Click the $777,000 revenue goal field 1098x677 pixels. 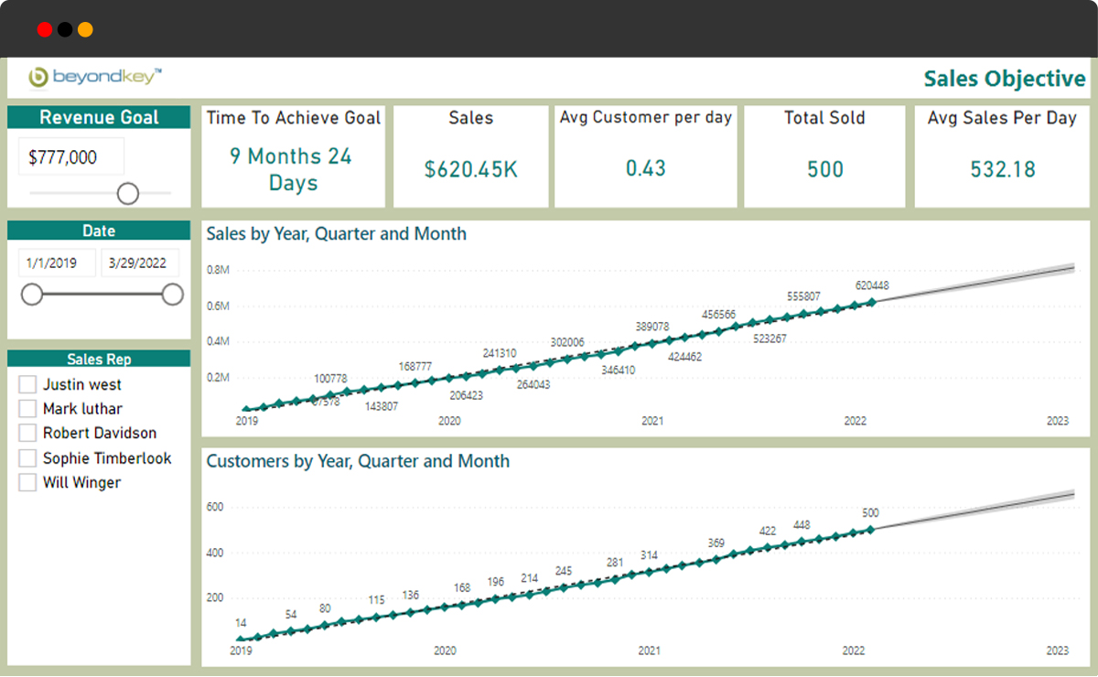tap(70, 156)
